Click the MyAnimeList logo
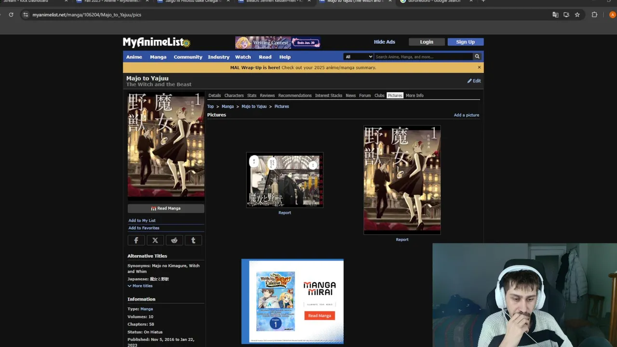Image resolution: width=617 pixels, height=347 pixels. click(157, 42)
